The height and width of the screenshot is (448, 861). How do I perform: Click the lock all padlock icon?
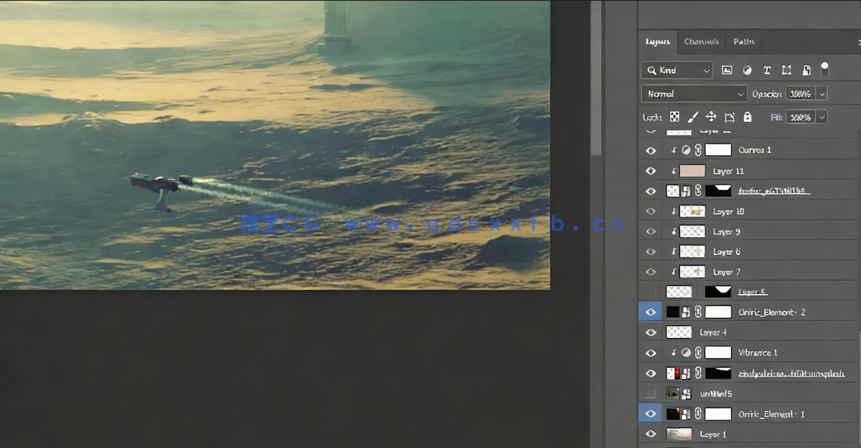coord(747,117)
